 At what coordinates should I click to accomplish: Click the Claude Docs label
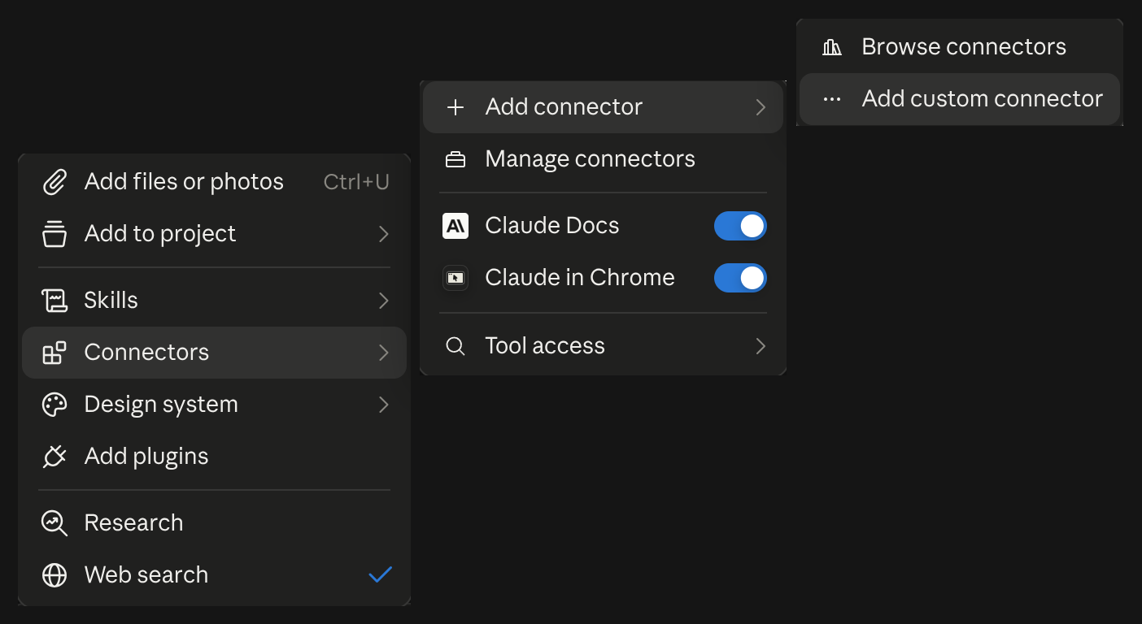click(552, 226)
